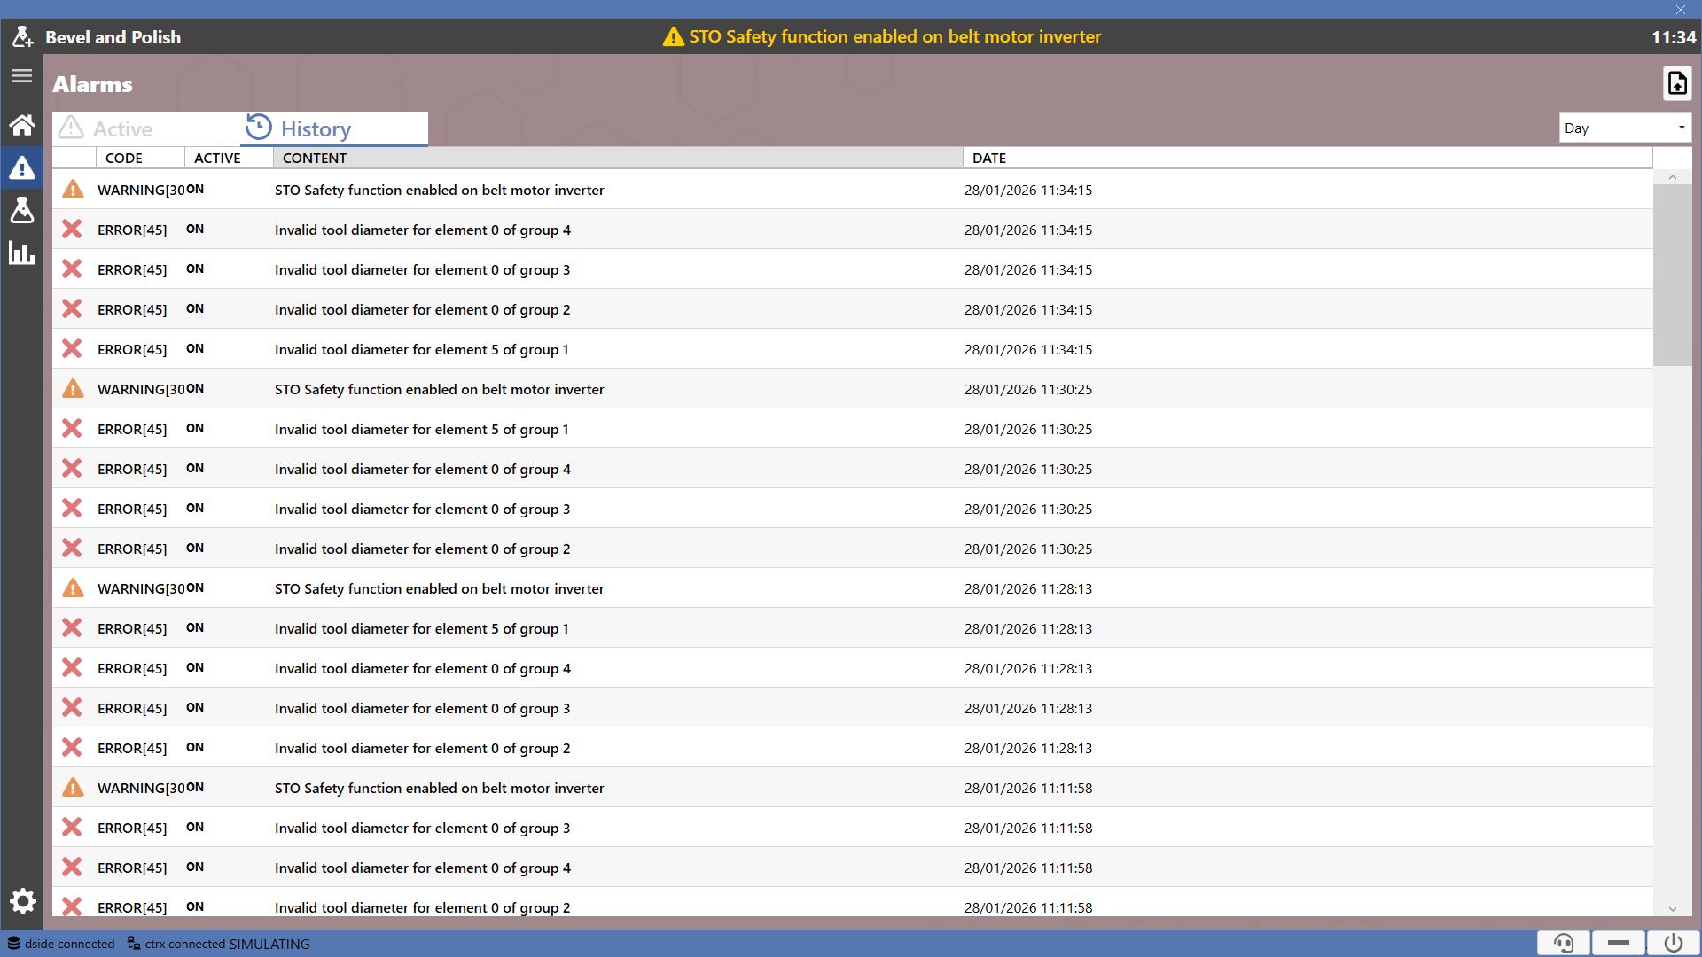Screen dimensions: 1702x957
Task: Click the scrollbar down arrow
Action: (1673, 908)
